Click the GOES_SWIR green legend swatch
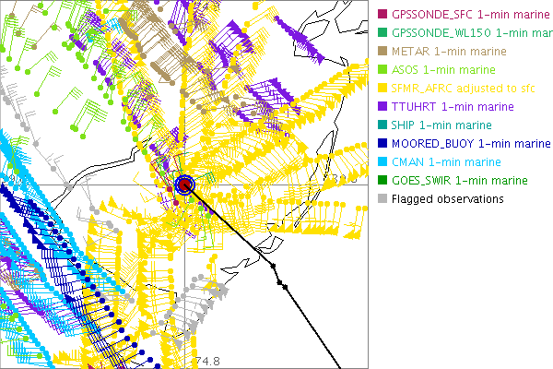 (382, 180)
